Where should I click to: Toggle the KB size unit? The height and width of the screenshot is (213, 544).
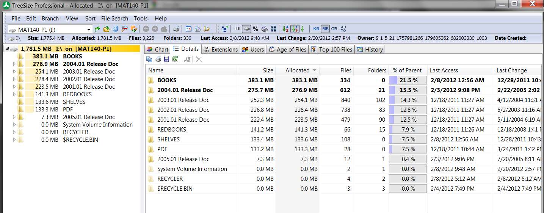316,29
